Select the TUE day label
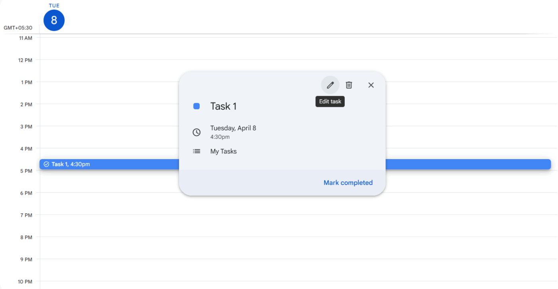Image resolution: width=558 pixels, height=289 pixels. point(54,6)
